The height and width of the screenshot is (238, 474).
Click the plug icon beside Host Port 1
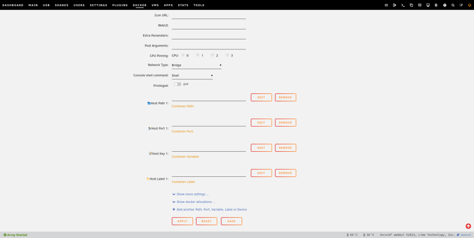150,128
